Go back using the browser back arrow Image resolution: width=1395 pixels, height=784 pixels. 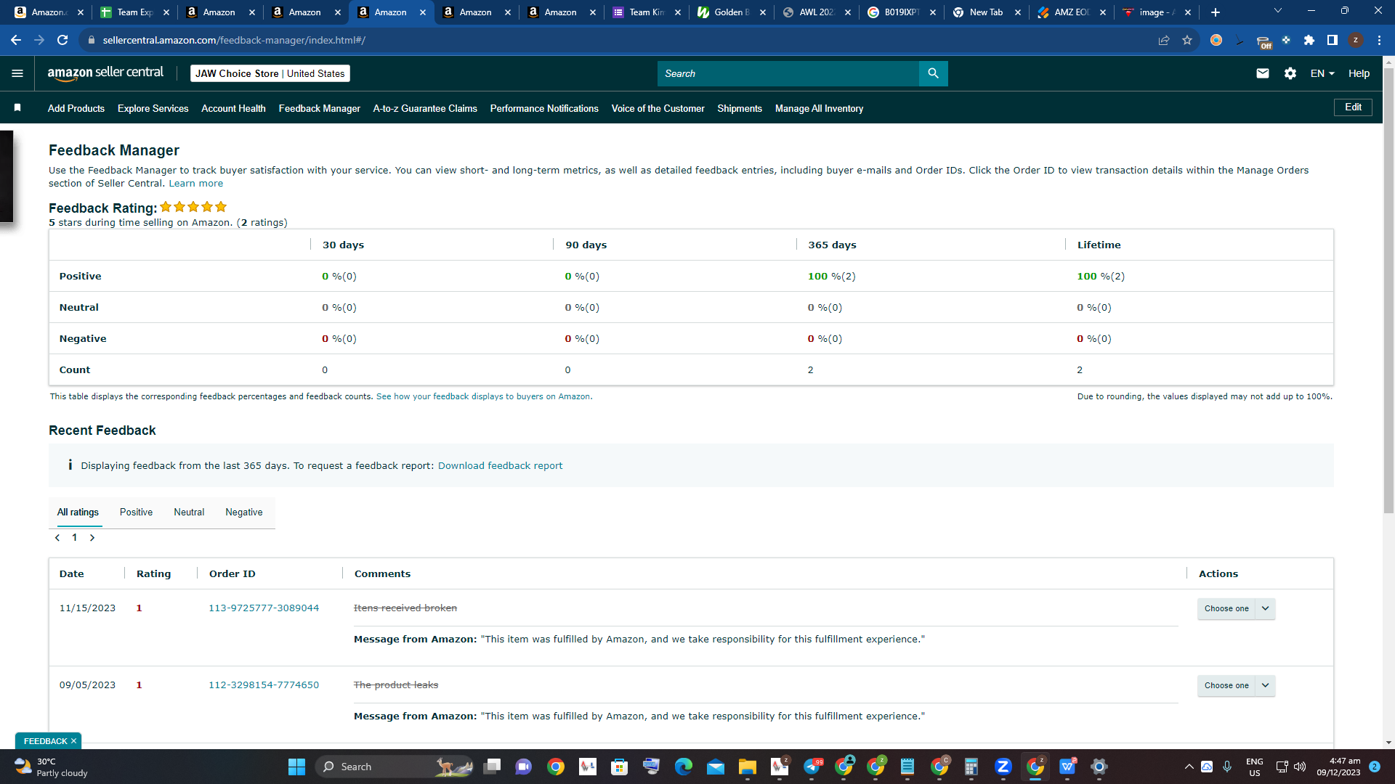(16, 40)
